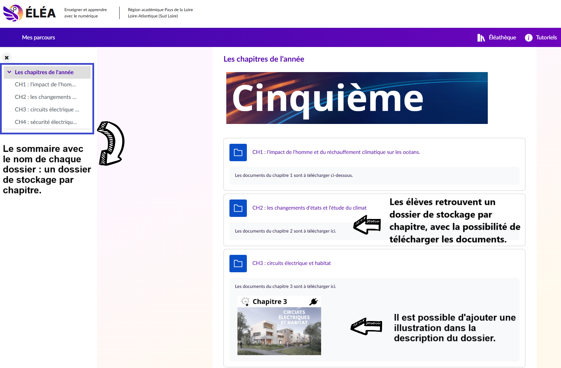This screenshot has height=368, width=561.
Task: Open the CH3 folder icon
Action: [238, 264]
